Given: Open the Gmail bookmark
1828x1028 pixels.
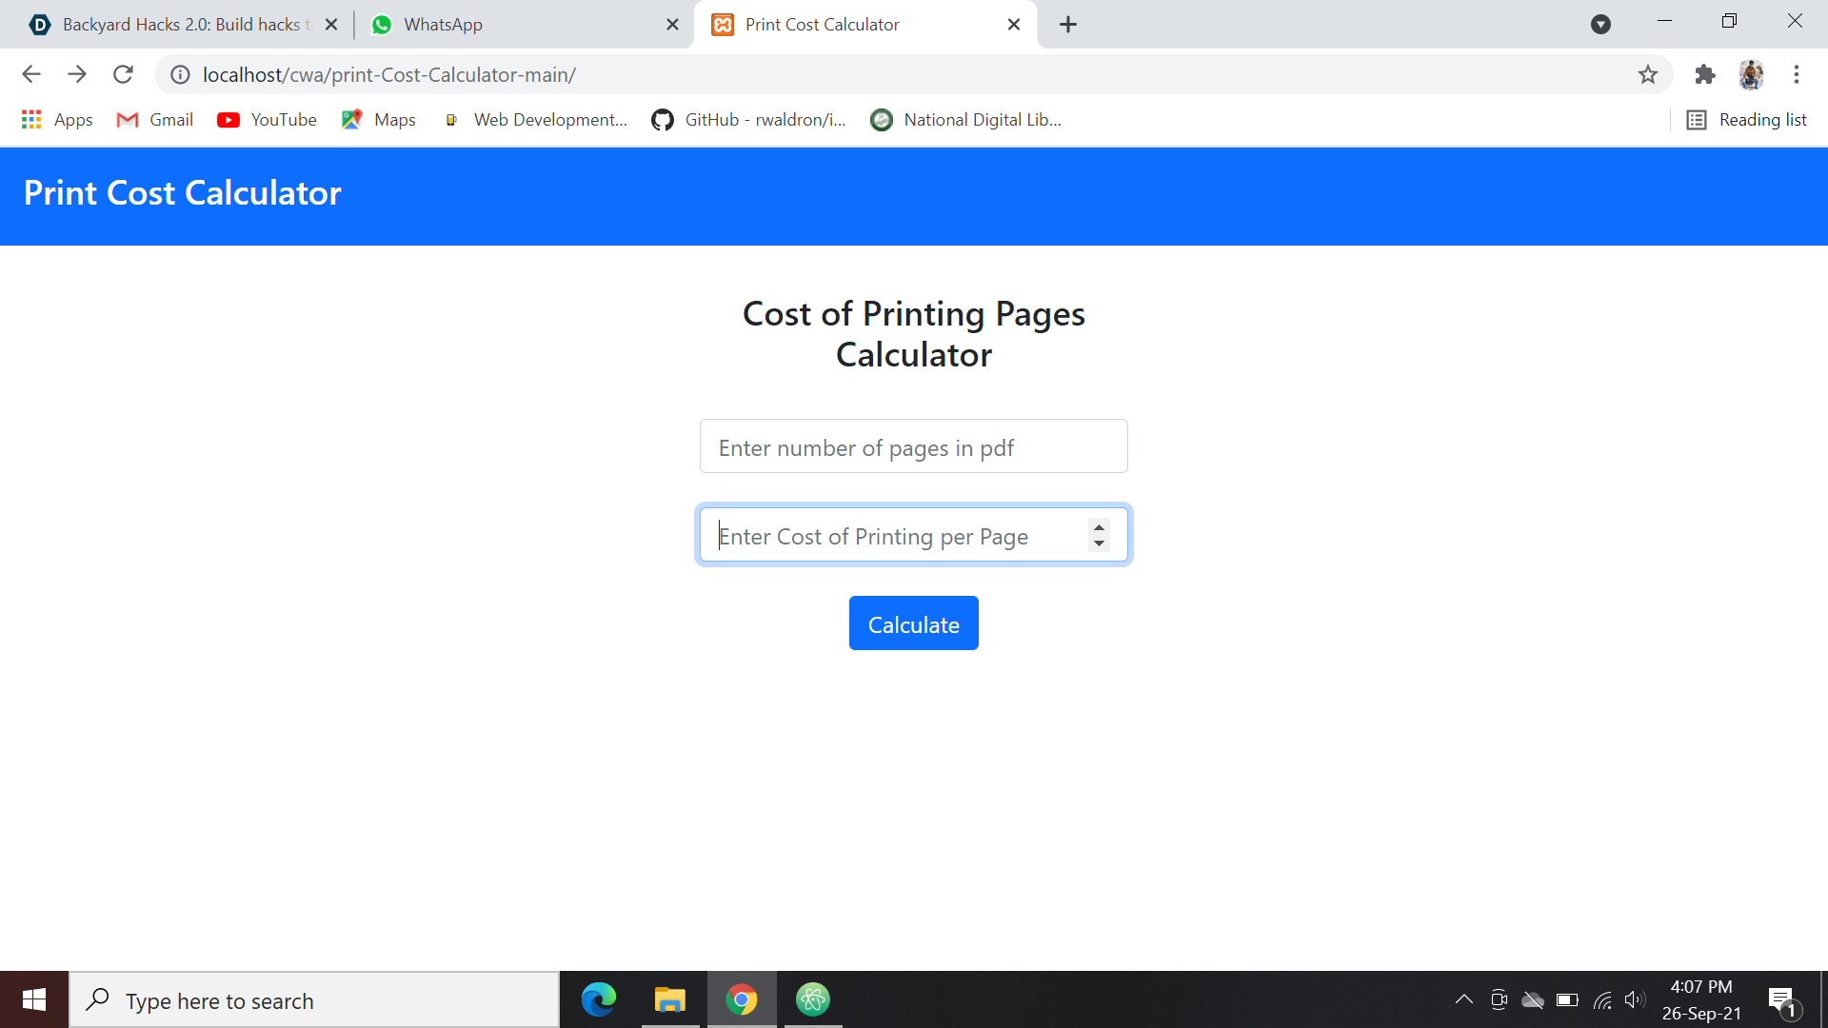Looking at the screenshot, I should click(154, 119).
